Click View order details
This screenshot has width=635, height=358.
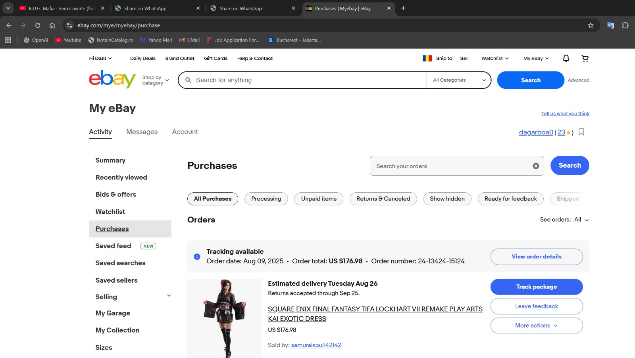537,257
